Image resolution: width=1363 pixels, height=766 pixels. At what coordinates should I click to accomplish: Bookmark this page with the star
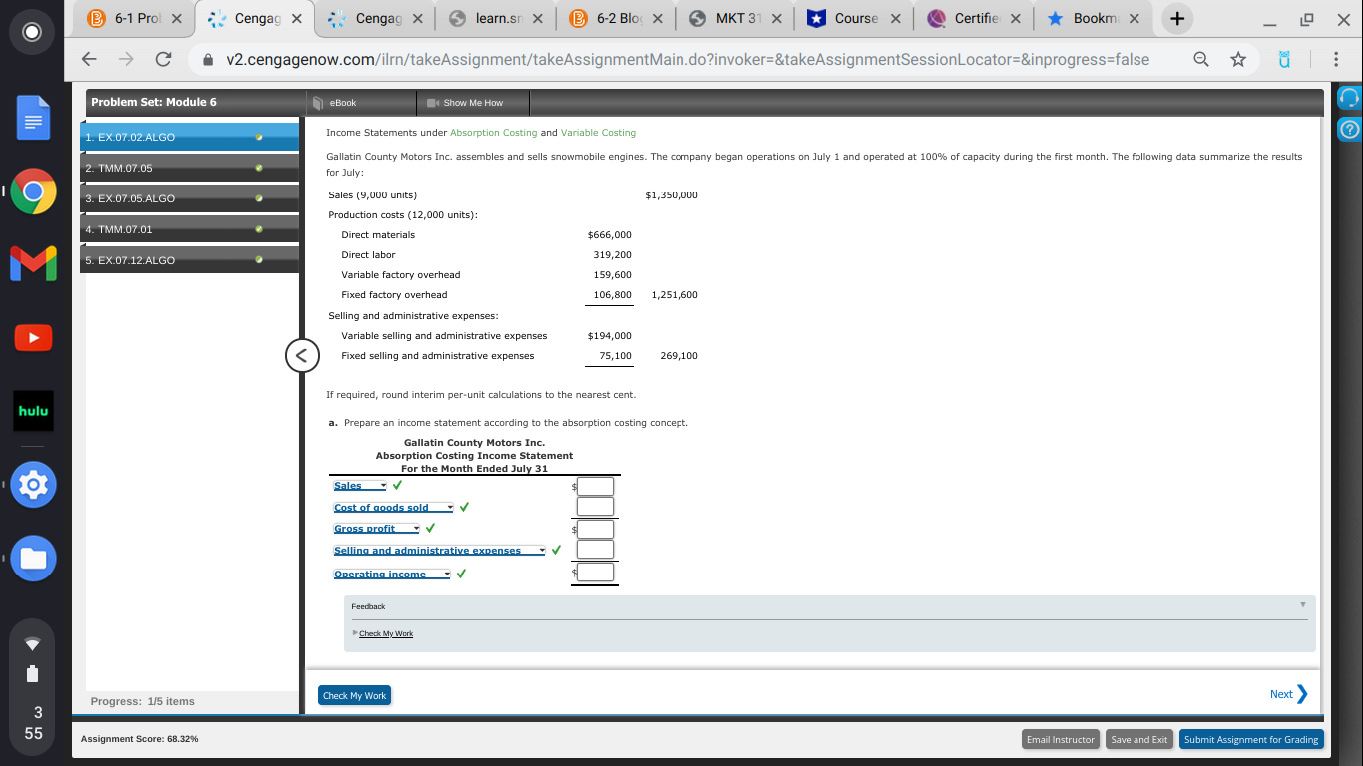click(1238, 60)
